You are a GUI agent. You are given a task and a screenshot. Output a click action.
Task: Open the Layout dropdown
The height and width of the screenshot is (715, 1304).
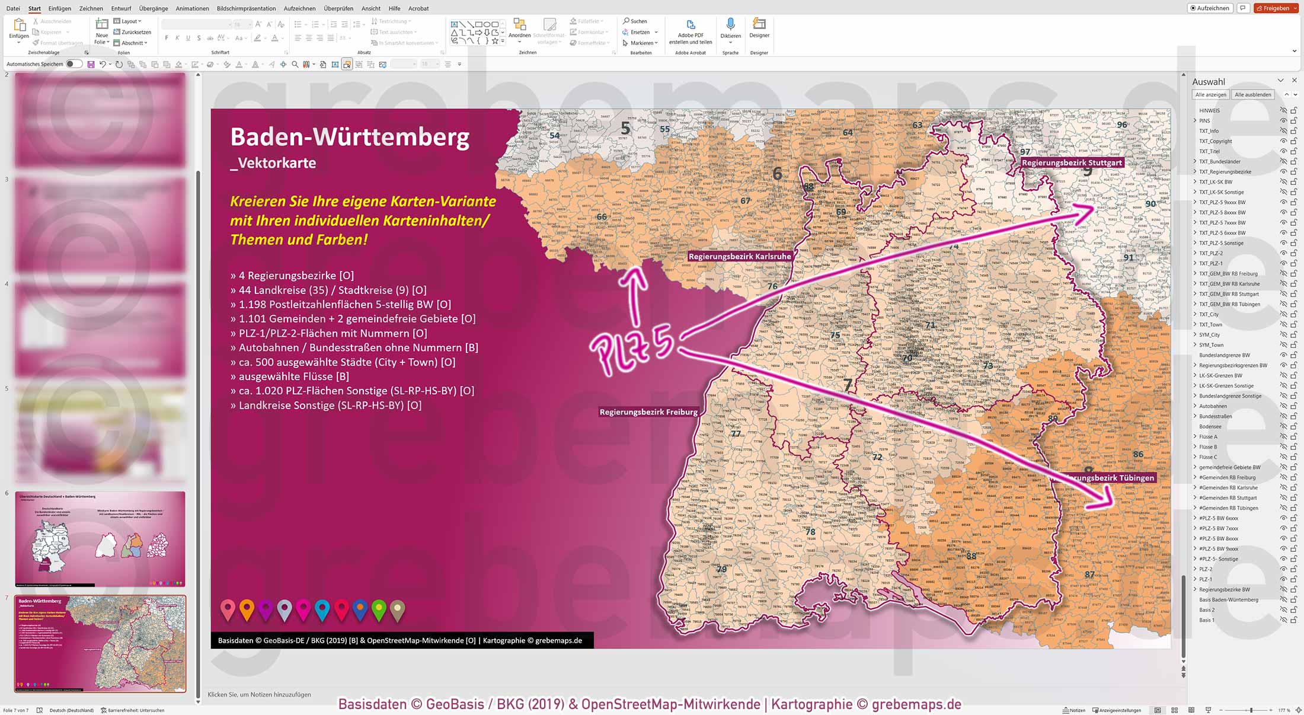click(x=129, y=21)
